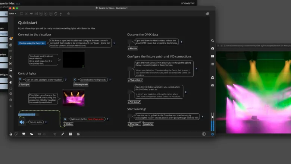Toggle the grid calendar icon at top right

[207, 13]
